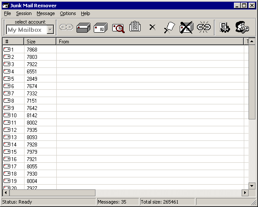Select the size cell 7935
The image size is (258, 207).
32,130
